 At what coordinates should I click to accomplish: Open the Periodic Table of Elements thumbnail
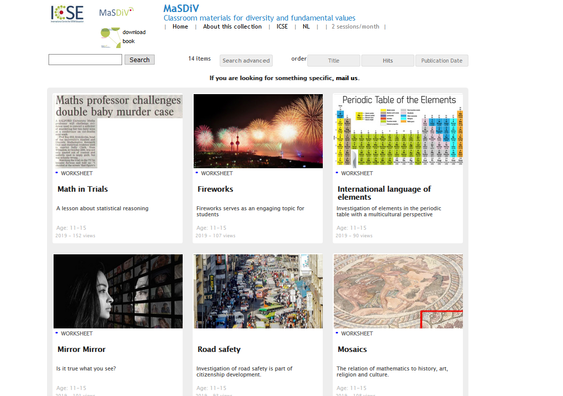[x=398, y=131]
